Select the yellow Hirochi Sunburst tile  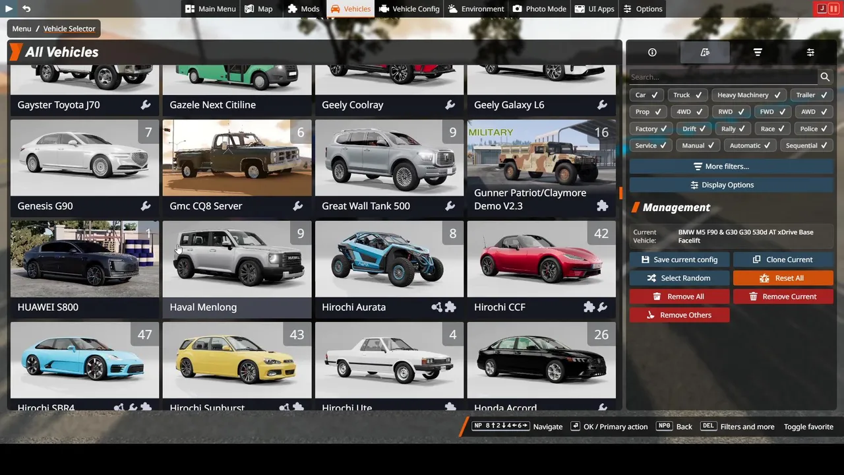tap(237, 366)
